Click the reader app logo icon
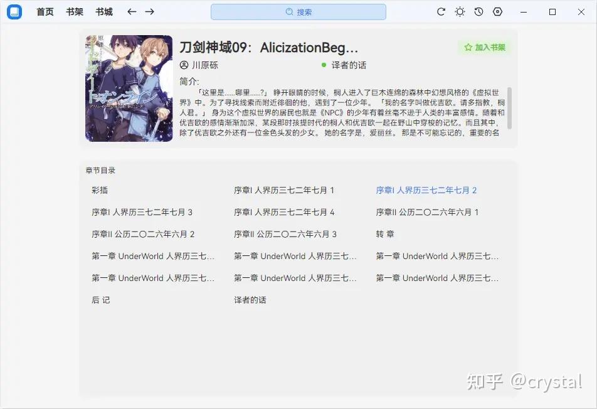Image resolution: width=597 pixels, height=409 pixels. [x=14, y=12]
